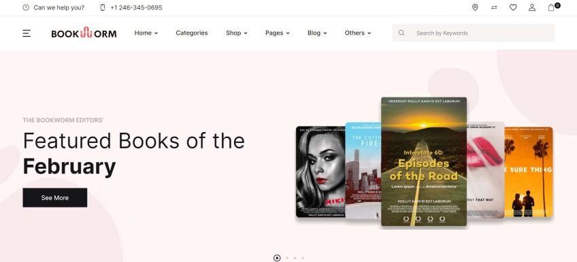This screenshot has height=262, width=577.
Task: Click The Bookworm Editors' label
Action: coord(63,120)
